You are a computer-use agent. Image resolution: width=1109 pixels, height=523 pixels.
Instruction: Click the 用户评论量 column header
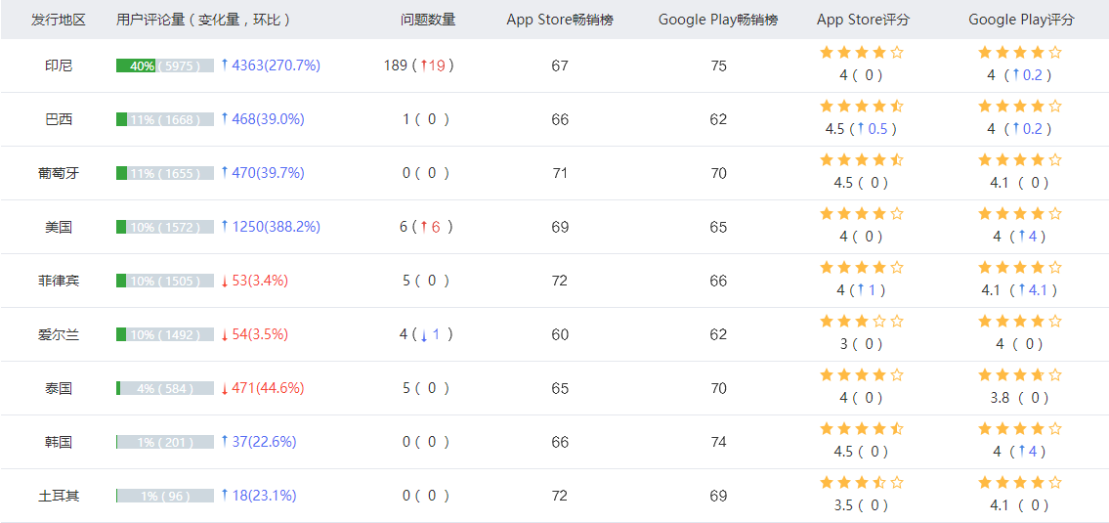(x=203, y=20)
